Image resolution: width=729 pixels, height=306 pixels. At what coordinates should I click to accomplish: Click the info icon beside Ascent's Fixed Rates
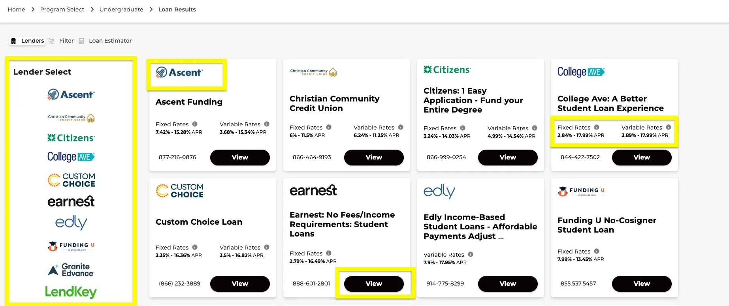(196, 124)
